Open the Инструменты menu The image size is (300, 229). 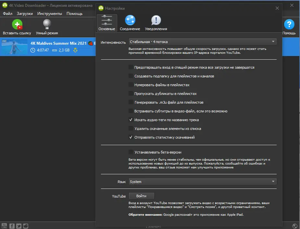(x=50, y=14)
